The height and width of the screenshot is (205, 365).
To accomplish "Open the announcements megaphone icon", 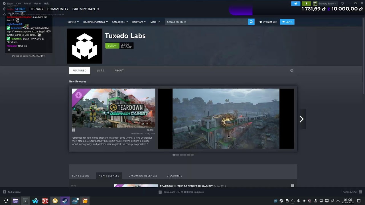I will [296, 3].
